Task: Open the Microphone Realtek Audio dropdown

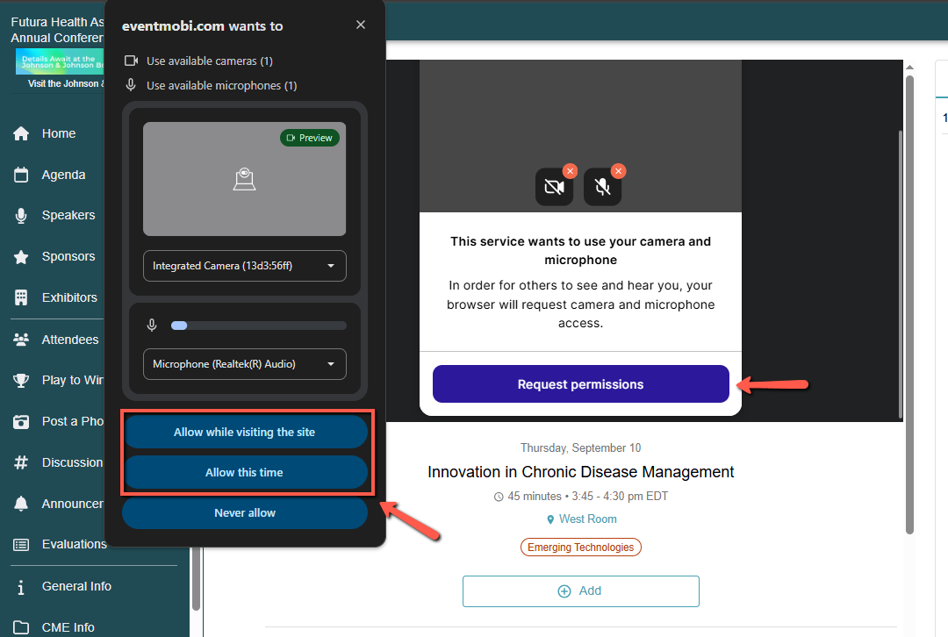Action: pyautogui.click(x=244, y=364)
